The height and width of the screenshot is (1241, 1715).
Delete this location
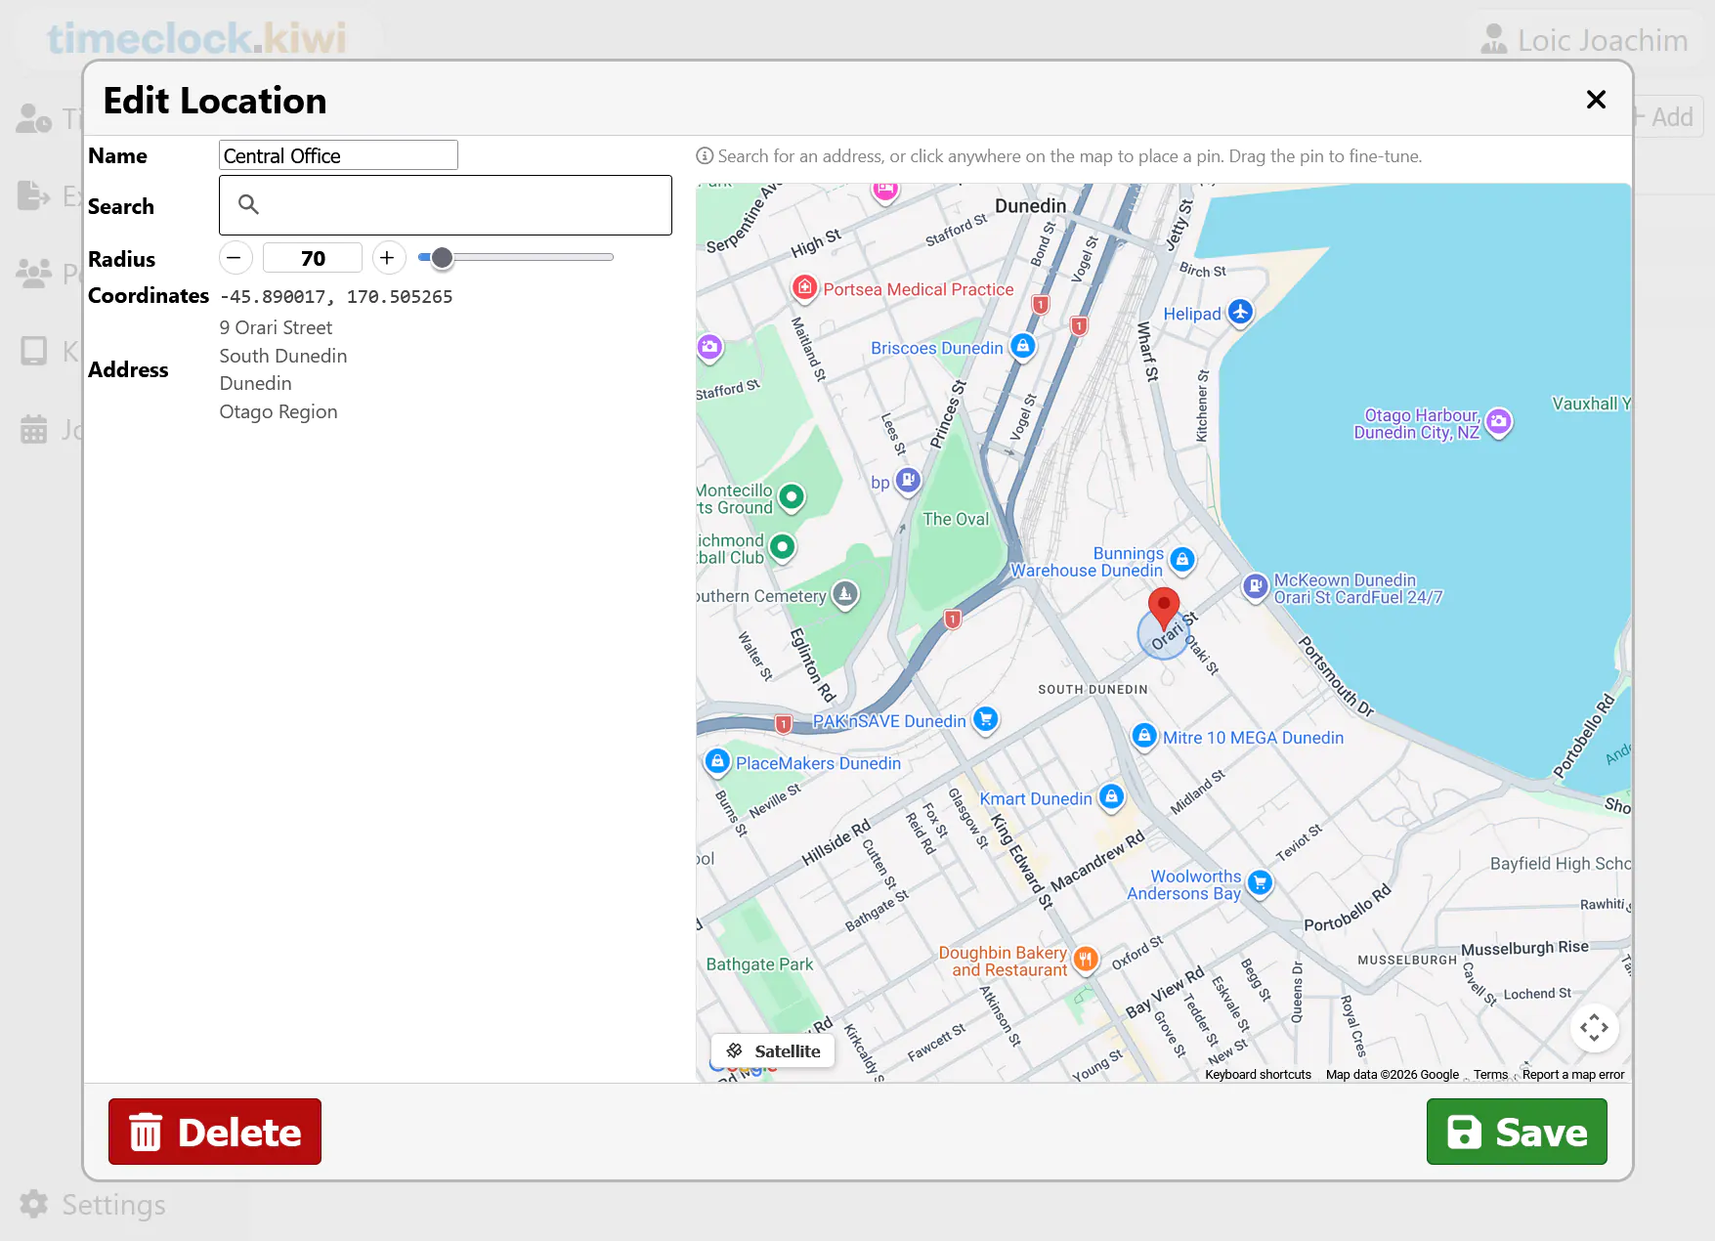coord(215,1132)
